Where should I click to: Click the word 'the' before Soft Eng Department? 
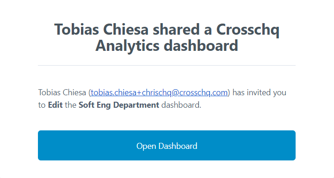(x=70, y=105)
